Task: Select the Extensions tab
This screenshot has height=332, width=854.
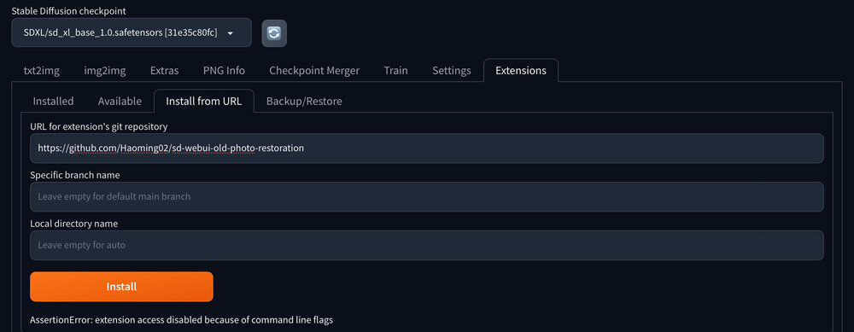Action: click(x=521, y=71)
